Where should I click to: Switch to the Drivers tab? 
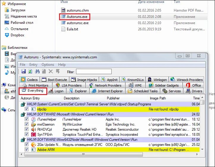pos(194,91)
